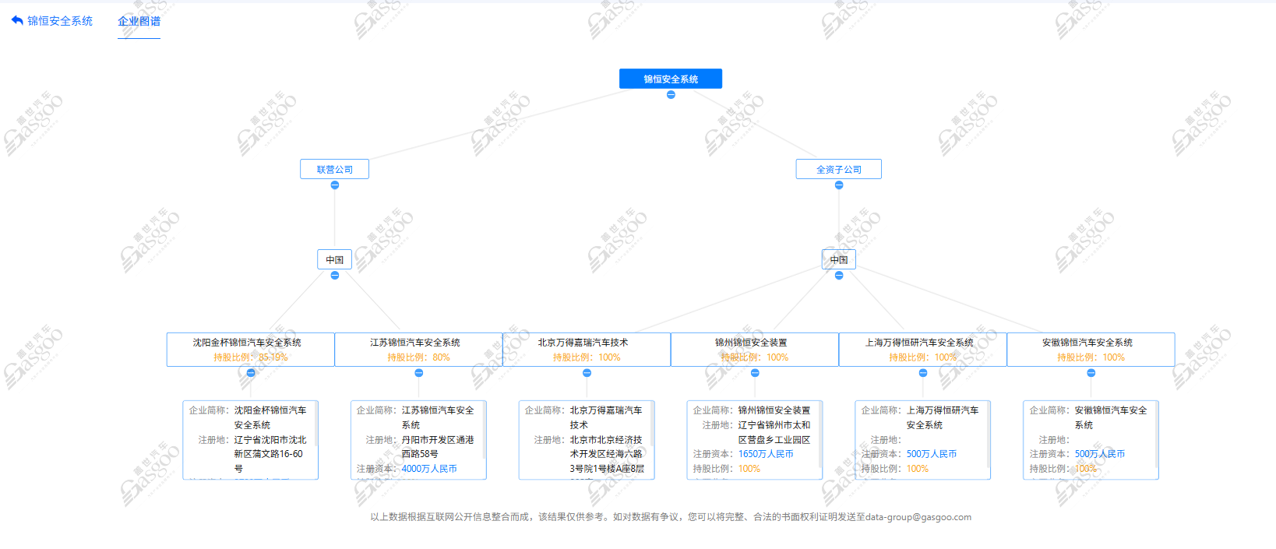Click 500万人民币 in 上海万得恒研 card

click(x=932, y=454)
